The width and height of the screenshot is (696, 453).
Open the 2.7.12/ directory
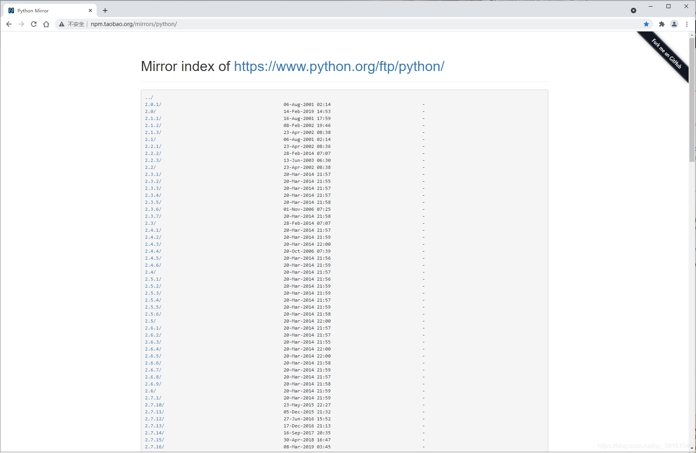[155, 419]
